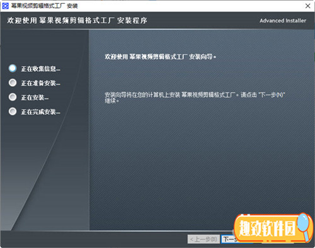Viewport: 315px width, 248px height.
Task: Click the 安装向导 welcome line in main panel
Action: [x=161, y=57]
